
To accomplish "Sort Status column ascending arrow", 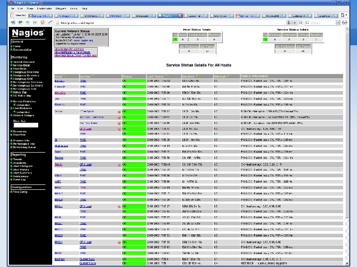I will tap(134, 76).
